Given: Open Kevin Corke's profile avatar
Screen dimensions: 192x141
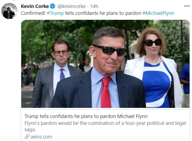Looking at the screenshot, I should coord(10,11).
